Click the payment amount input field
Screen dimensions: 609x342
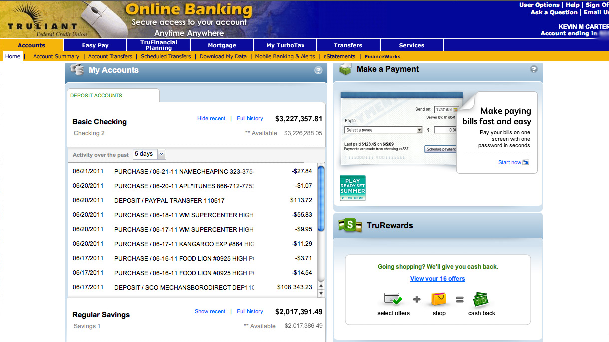coord(445,130)
